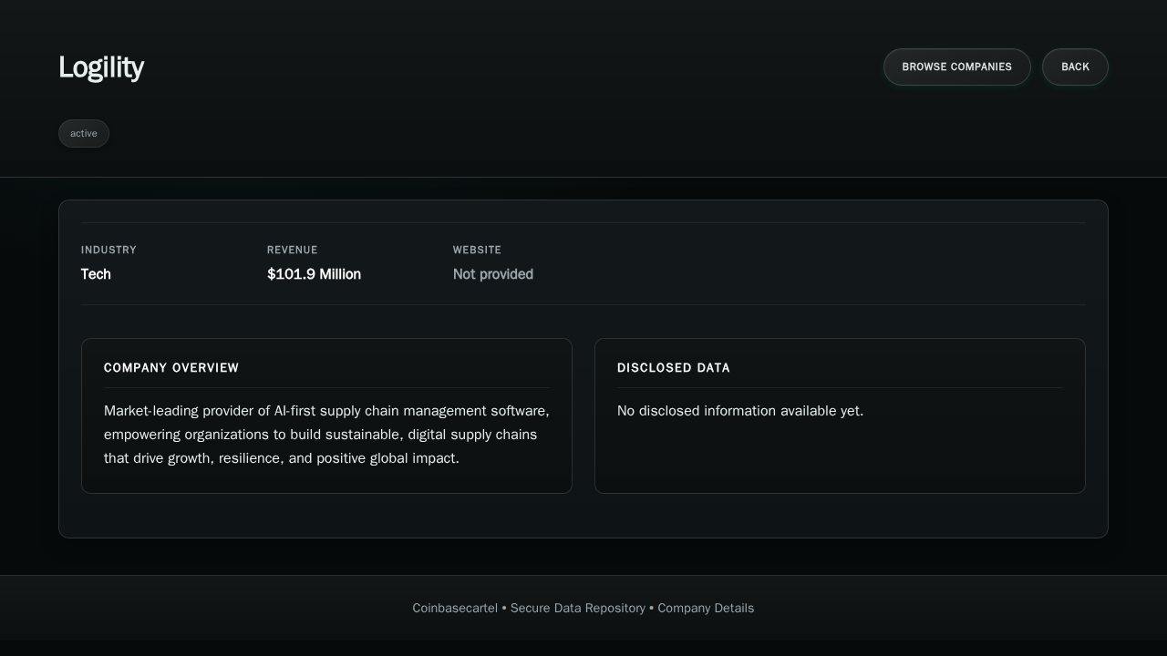
Task: Click Company Details in the footer
Action: coord(706,608)
